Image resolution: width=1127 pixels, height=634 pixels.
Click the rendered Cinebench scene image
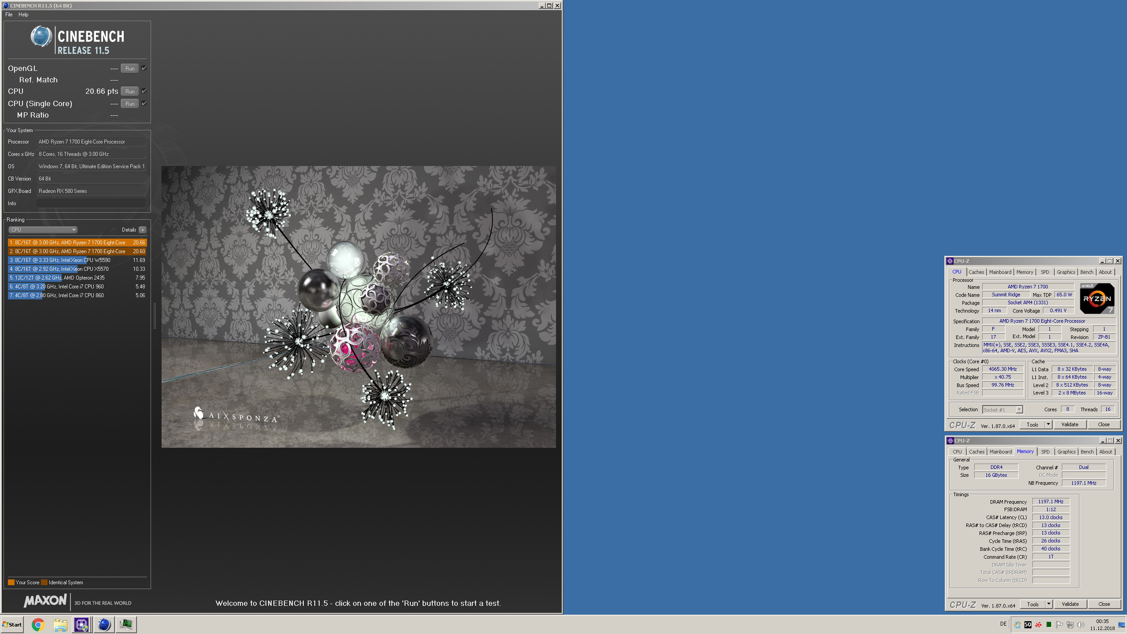(x=358, y=307)
